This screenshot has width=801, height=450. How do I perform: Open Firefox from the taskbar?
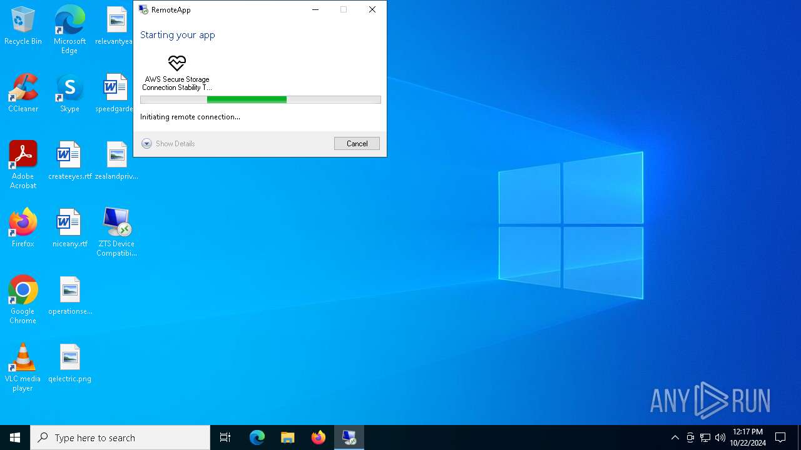click(x=319, y=437)
